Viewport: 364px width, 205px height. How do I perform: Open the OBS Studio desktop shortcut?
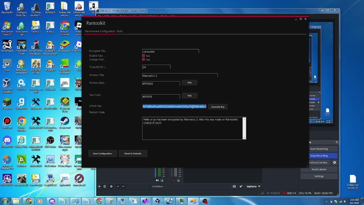[x=50, y=142]
